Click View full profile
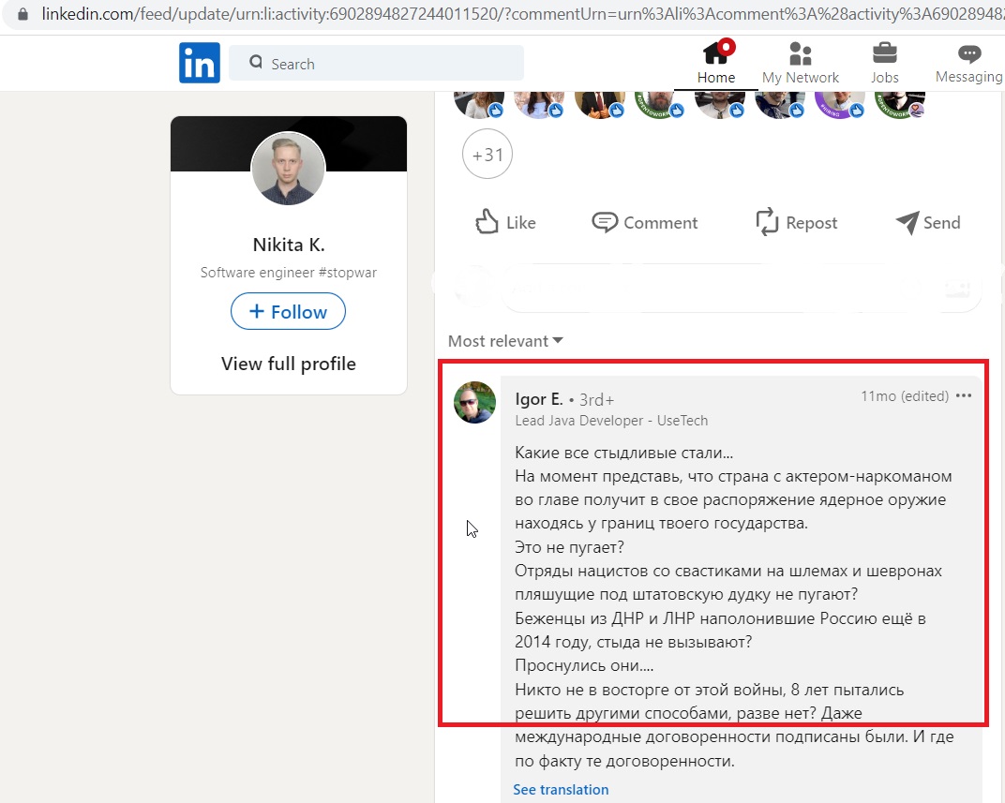 (x=289, y=364)
